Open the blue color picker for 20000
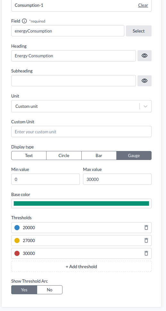This screenshot has width=166, height=311. (x=17, y=228)
